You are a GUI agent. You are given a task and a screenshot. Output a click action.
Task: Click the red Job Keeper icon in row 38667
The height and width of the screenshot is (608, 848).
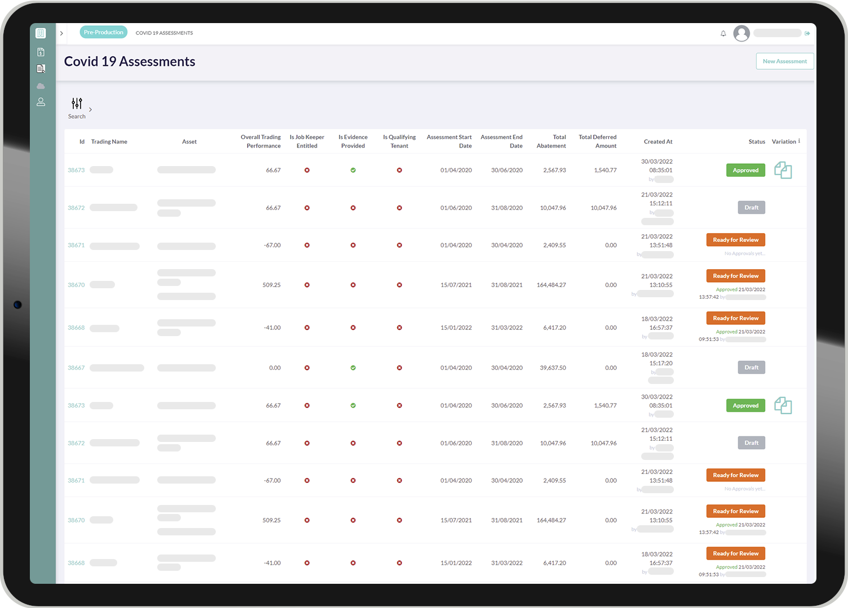pyautogui.click(x=307, y=368)
